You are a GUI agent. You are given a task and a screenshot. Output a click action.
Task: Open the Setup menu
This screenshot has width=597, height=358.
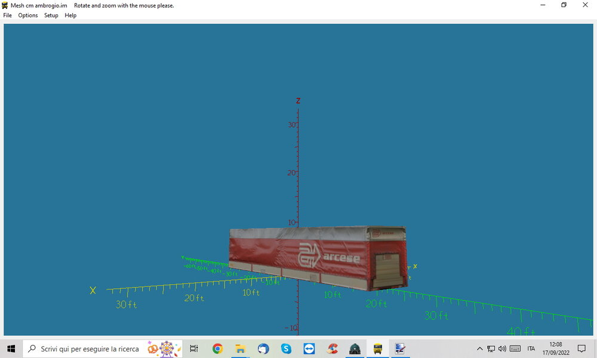tap(51, 16)
